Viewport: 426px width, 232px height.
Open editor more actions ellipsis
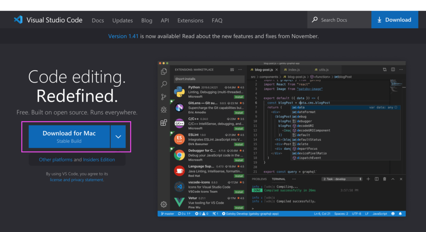(401, 70)
